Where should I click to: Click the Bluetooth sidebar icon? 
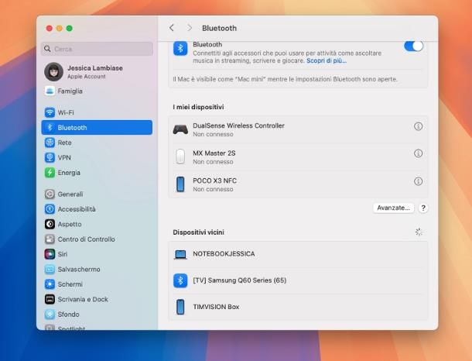pos(50,128)
